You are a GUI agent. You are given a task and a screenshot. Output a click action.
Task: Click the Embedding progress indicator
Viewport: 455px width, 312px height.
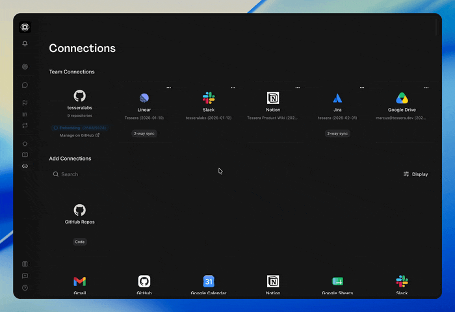point(80,128)
